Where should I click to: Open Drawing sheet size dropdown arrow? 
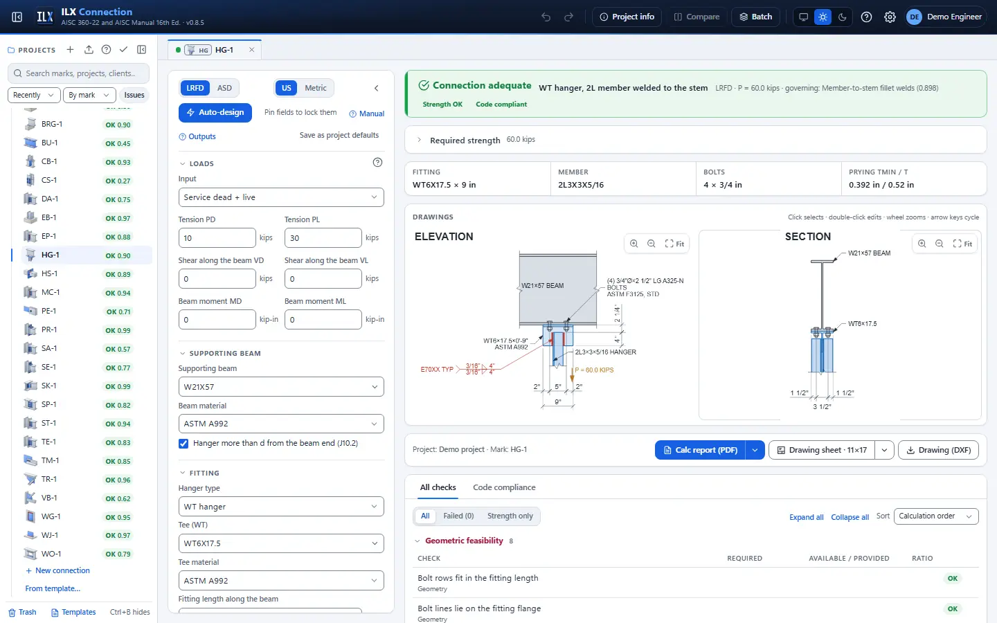point(884,450)
